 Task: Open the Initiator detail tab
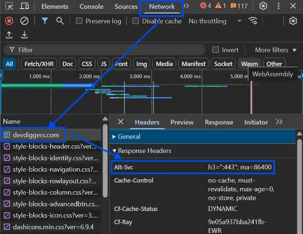pos(256,122)
